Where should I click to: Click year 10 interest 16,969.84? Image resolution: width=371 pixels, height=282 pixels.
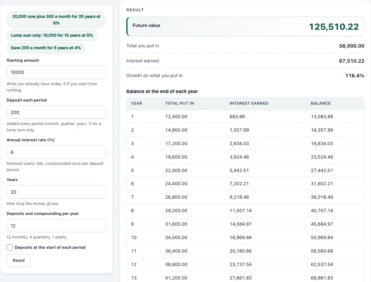click(x=241, y=238)
